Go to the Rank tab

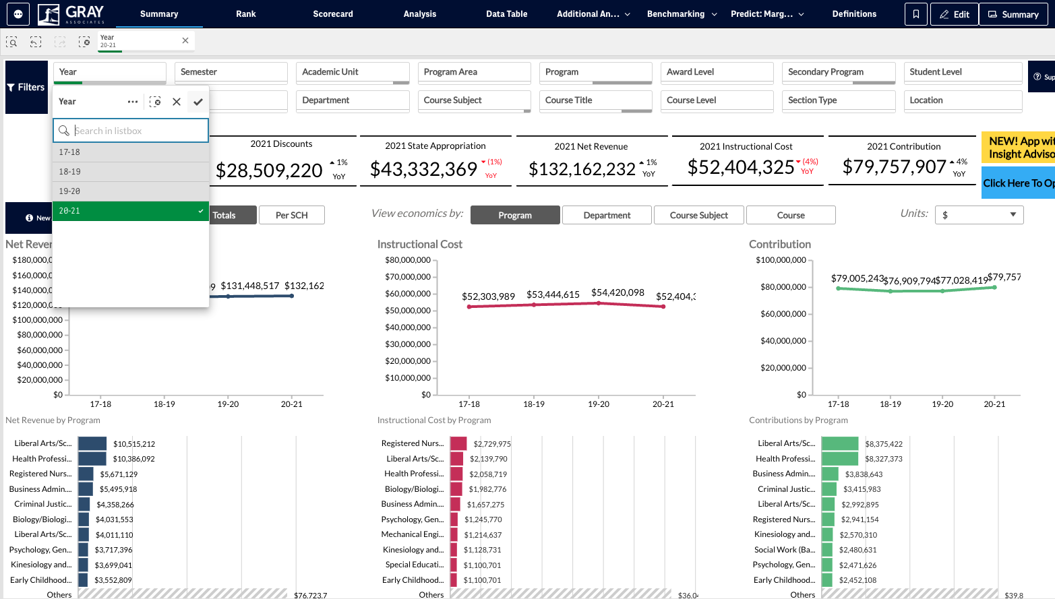point(246,13)
